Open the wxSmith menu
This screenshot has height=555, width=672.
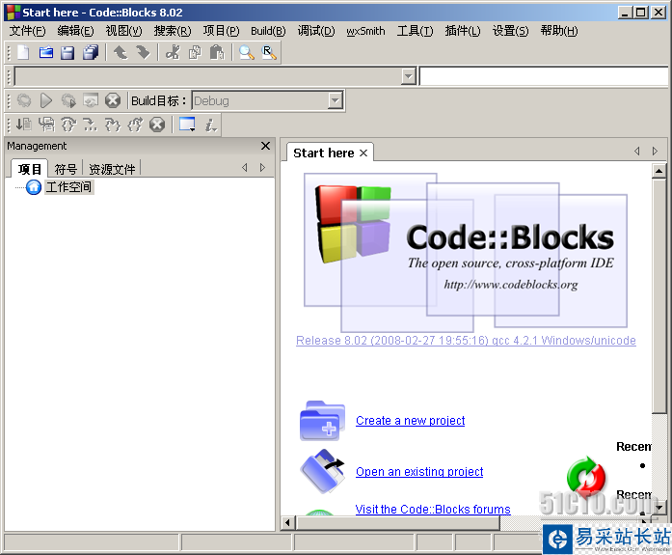tap(365, 31)
